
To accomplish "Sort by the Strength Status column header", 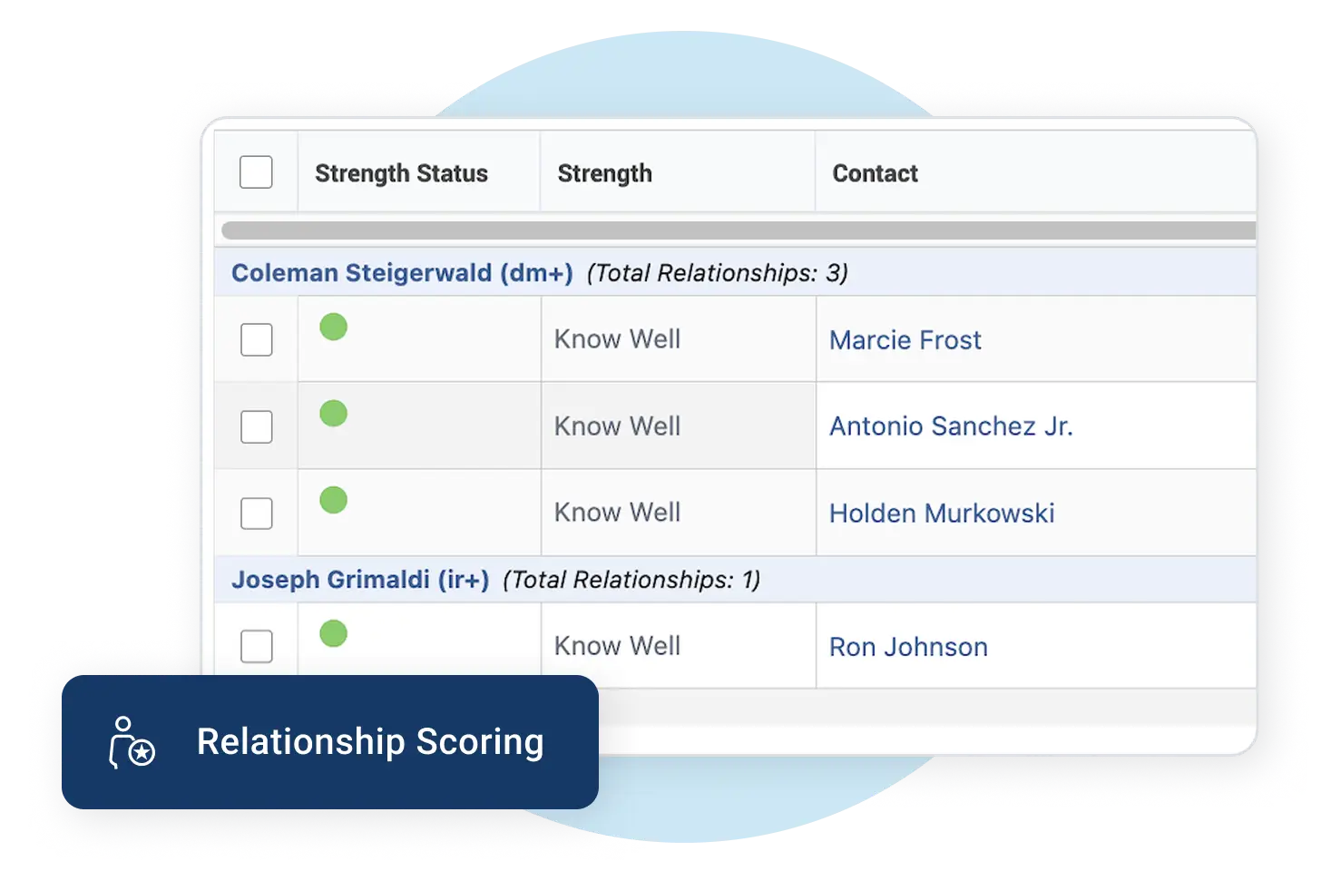I will tap(401, 173).
